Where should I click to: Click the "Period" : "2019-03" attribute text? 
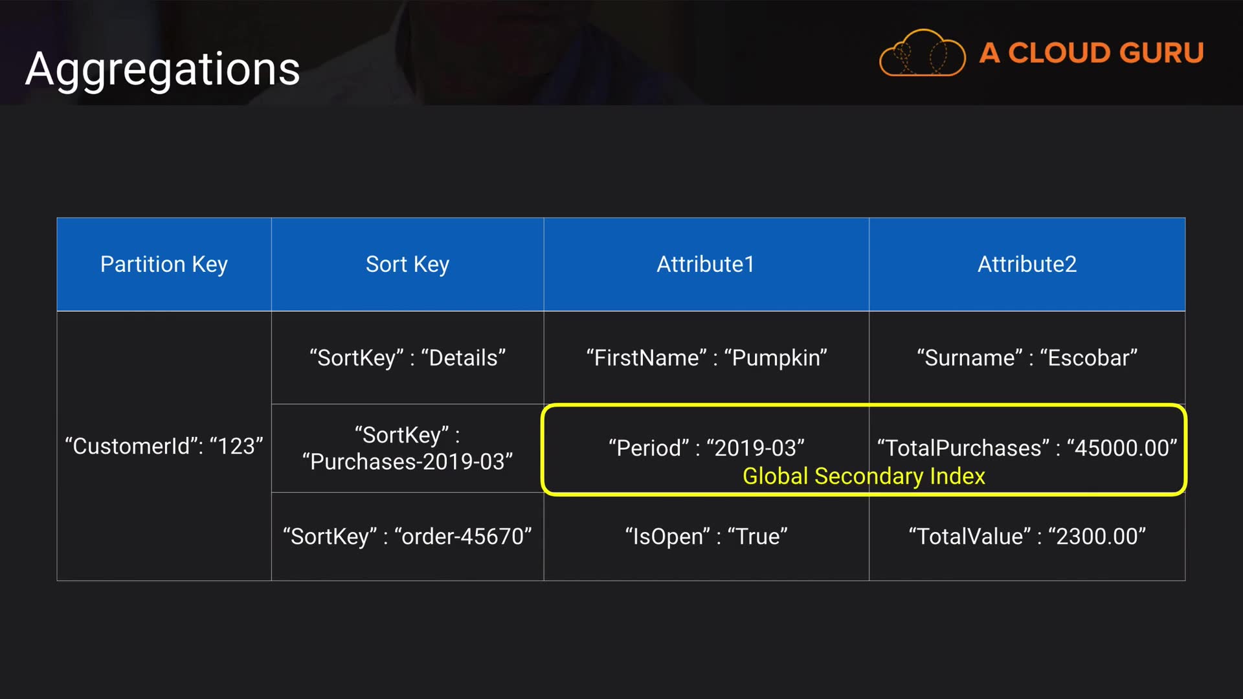click(706, 448)
